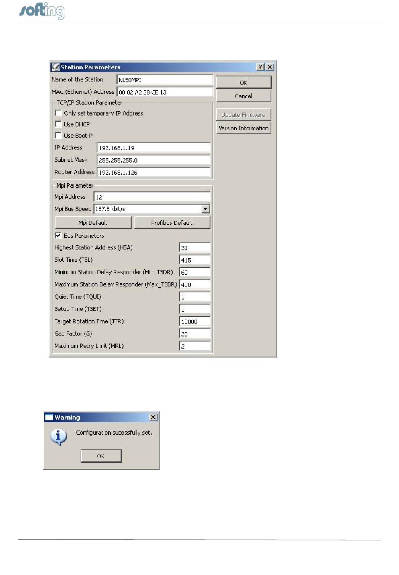Click the 'Mpi Parameter' group label
This screenshot has width=399, height=575.
[75, 185]
